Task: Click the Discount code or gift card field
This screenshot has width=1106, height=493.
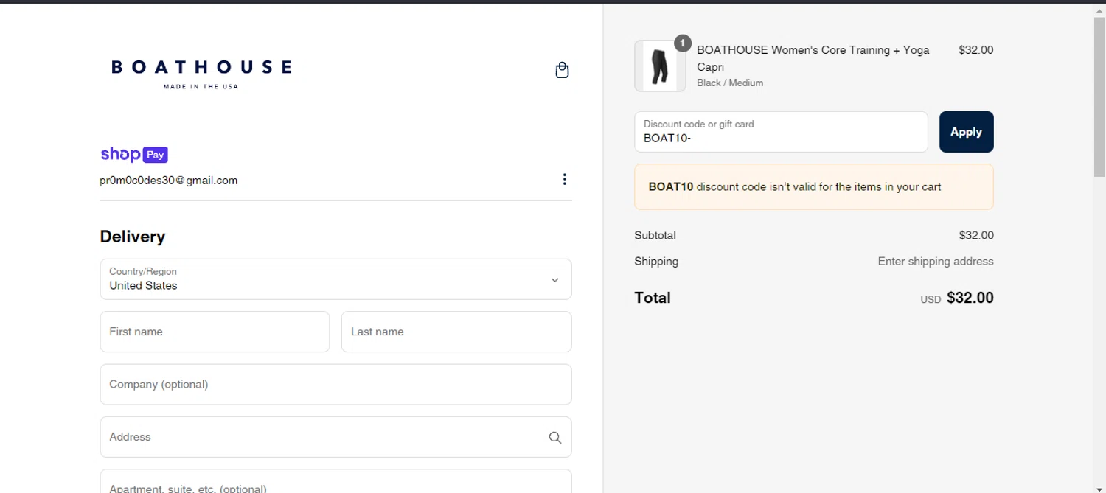Action: [x=781, y=132]
